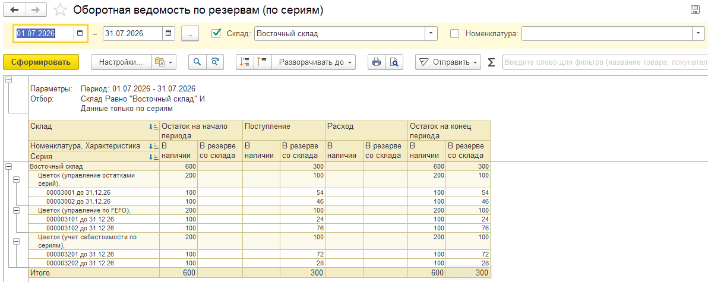Click the end date field 31.07.2026

tap(132, 33)
